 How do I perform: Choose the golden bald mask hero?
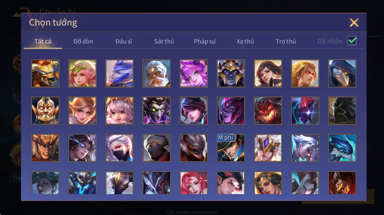[45, 111]
